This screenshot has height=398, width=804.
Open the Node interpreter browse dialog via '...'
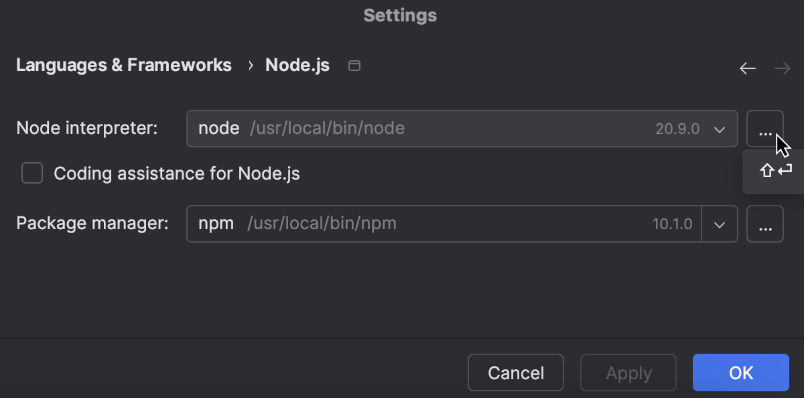[x=764, y=128]
